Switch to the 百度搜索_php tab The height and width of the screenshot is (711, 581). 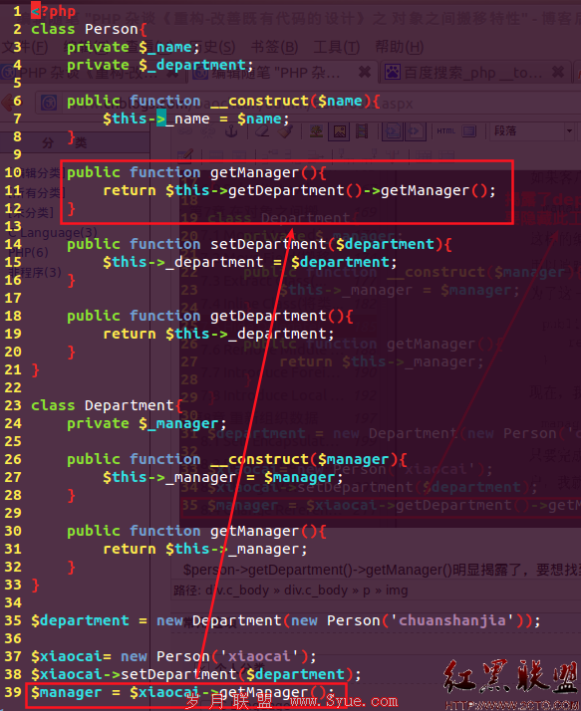pyautogui.click(x=474, y=72)
